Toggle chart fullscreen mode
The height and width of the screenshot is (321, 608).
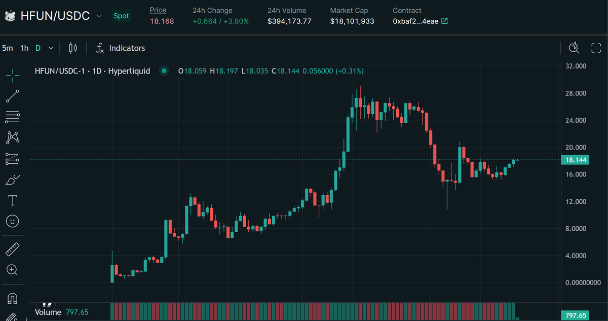click(x=596, y=47)
